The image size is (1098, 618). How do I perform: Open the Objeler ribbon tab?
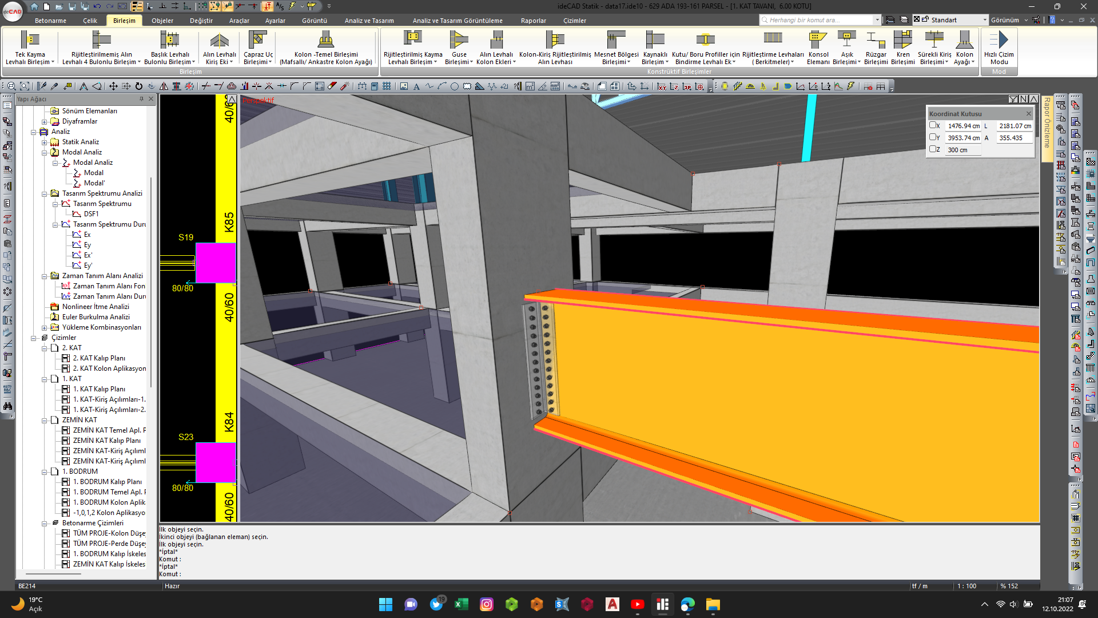coord(162,21)
